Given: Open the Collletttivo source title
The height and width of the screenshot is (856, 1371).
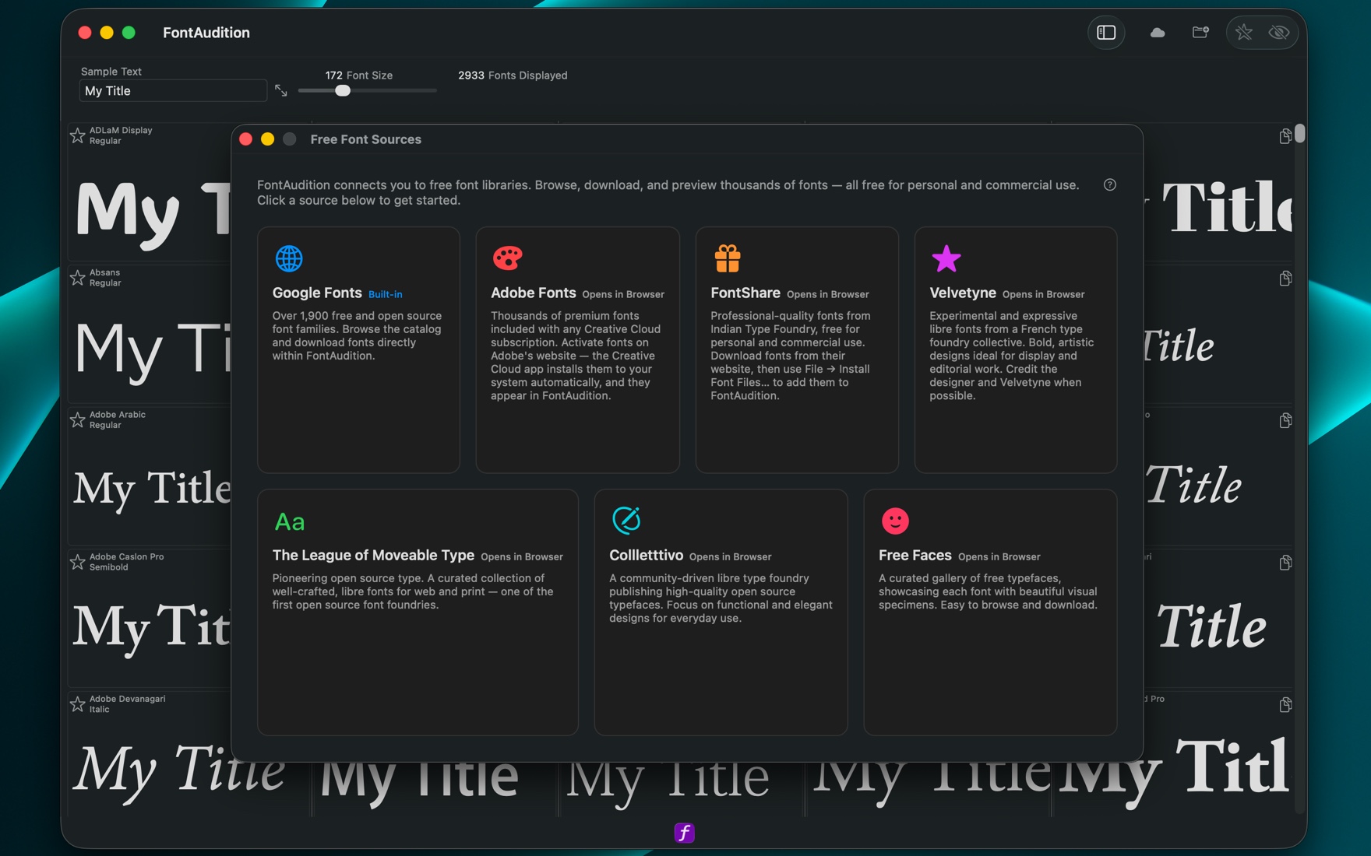Looking at the screenshot, I should click(x=646, y=556).
